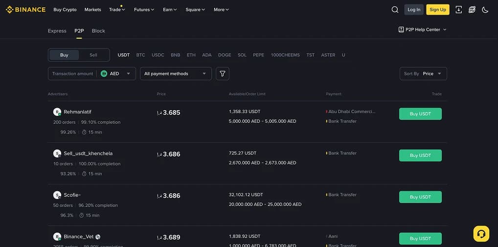The width and height of the screenshot is (498, 247).
Task: Buy USDT from Binance_Vet
Action: [x=420, y=238]
